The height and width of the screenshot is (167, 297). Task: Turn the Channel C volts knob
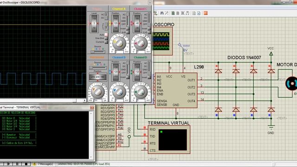(141, 43)
